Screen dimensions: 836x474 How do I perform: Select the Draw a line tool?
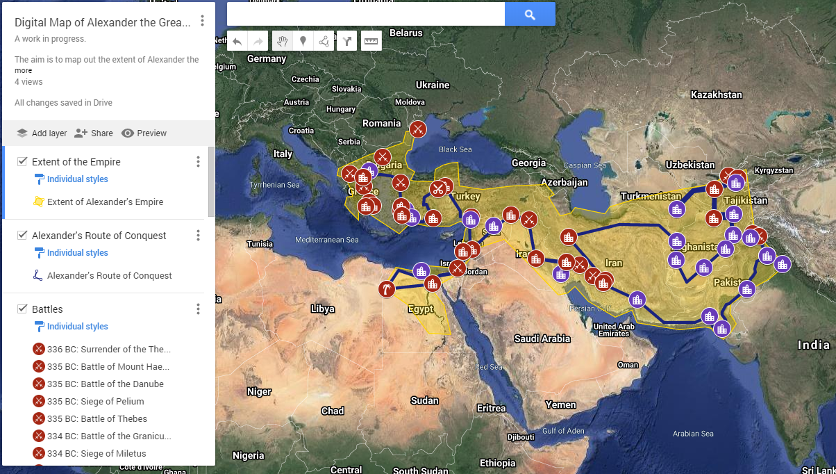point(324,40)
